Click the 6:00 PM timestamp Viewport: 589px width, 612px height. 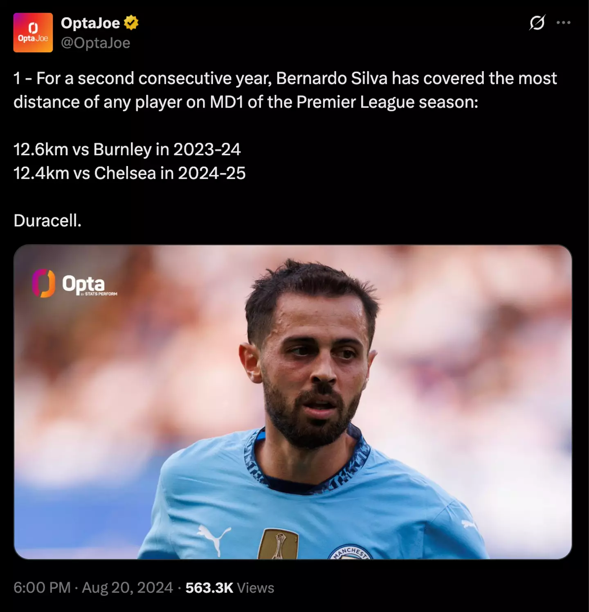tap(42, 588)
